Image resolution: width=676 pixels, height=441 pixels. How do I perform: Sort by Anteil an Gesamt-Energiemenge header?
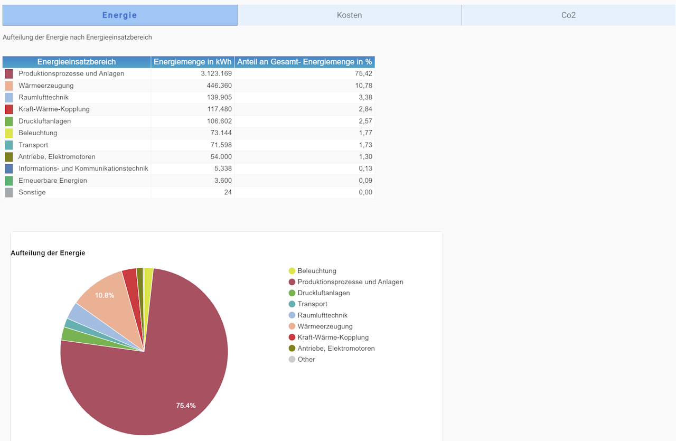click(x=305, y=62)
